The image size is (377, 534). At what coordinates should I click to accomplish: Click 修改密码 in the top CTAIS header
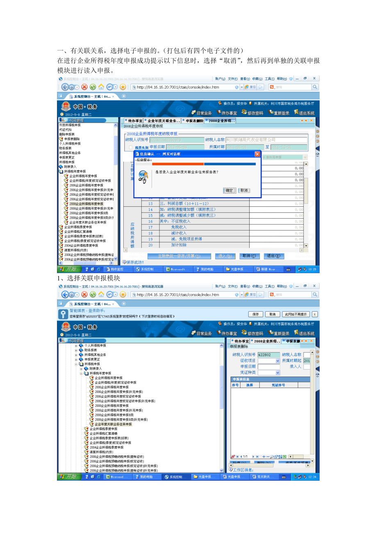pyautogui.click(x=252, y=113)
